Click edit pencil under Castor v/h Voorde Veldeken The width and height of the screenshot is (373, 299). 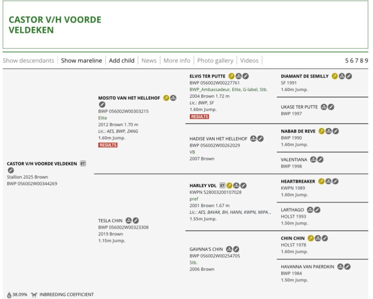coord(11,170)
